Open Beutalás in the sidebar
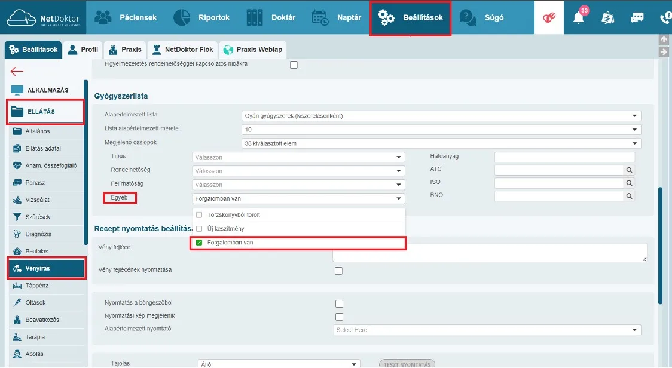The width and height of the screenshot is (672, 368). (x=46, y=251)
